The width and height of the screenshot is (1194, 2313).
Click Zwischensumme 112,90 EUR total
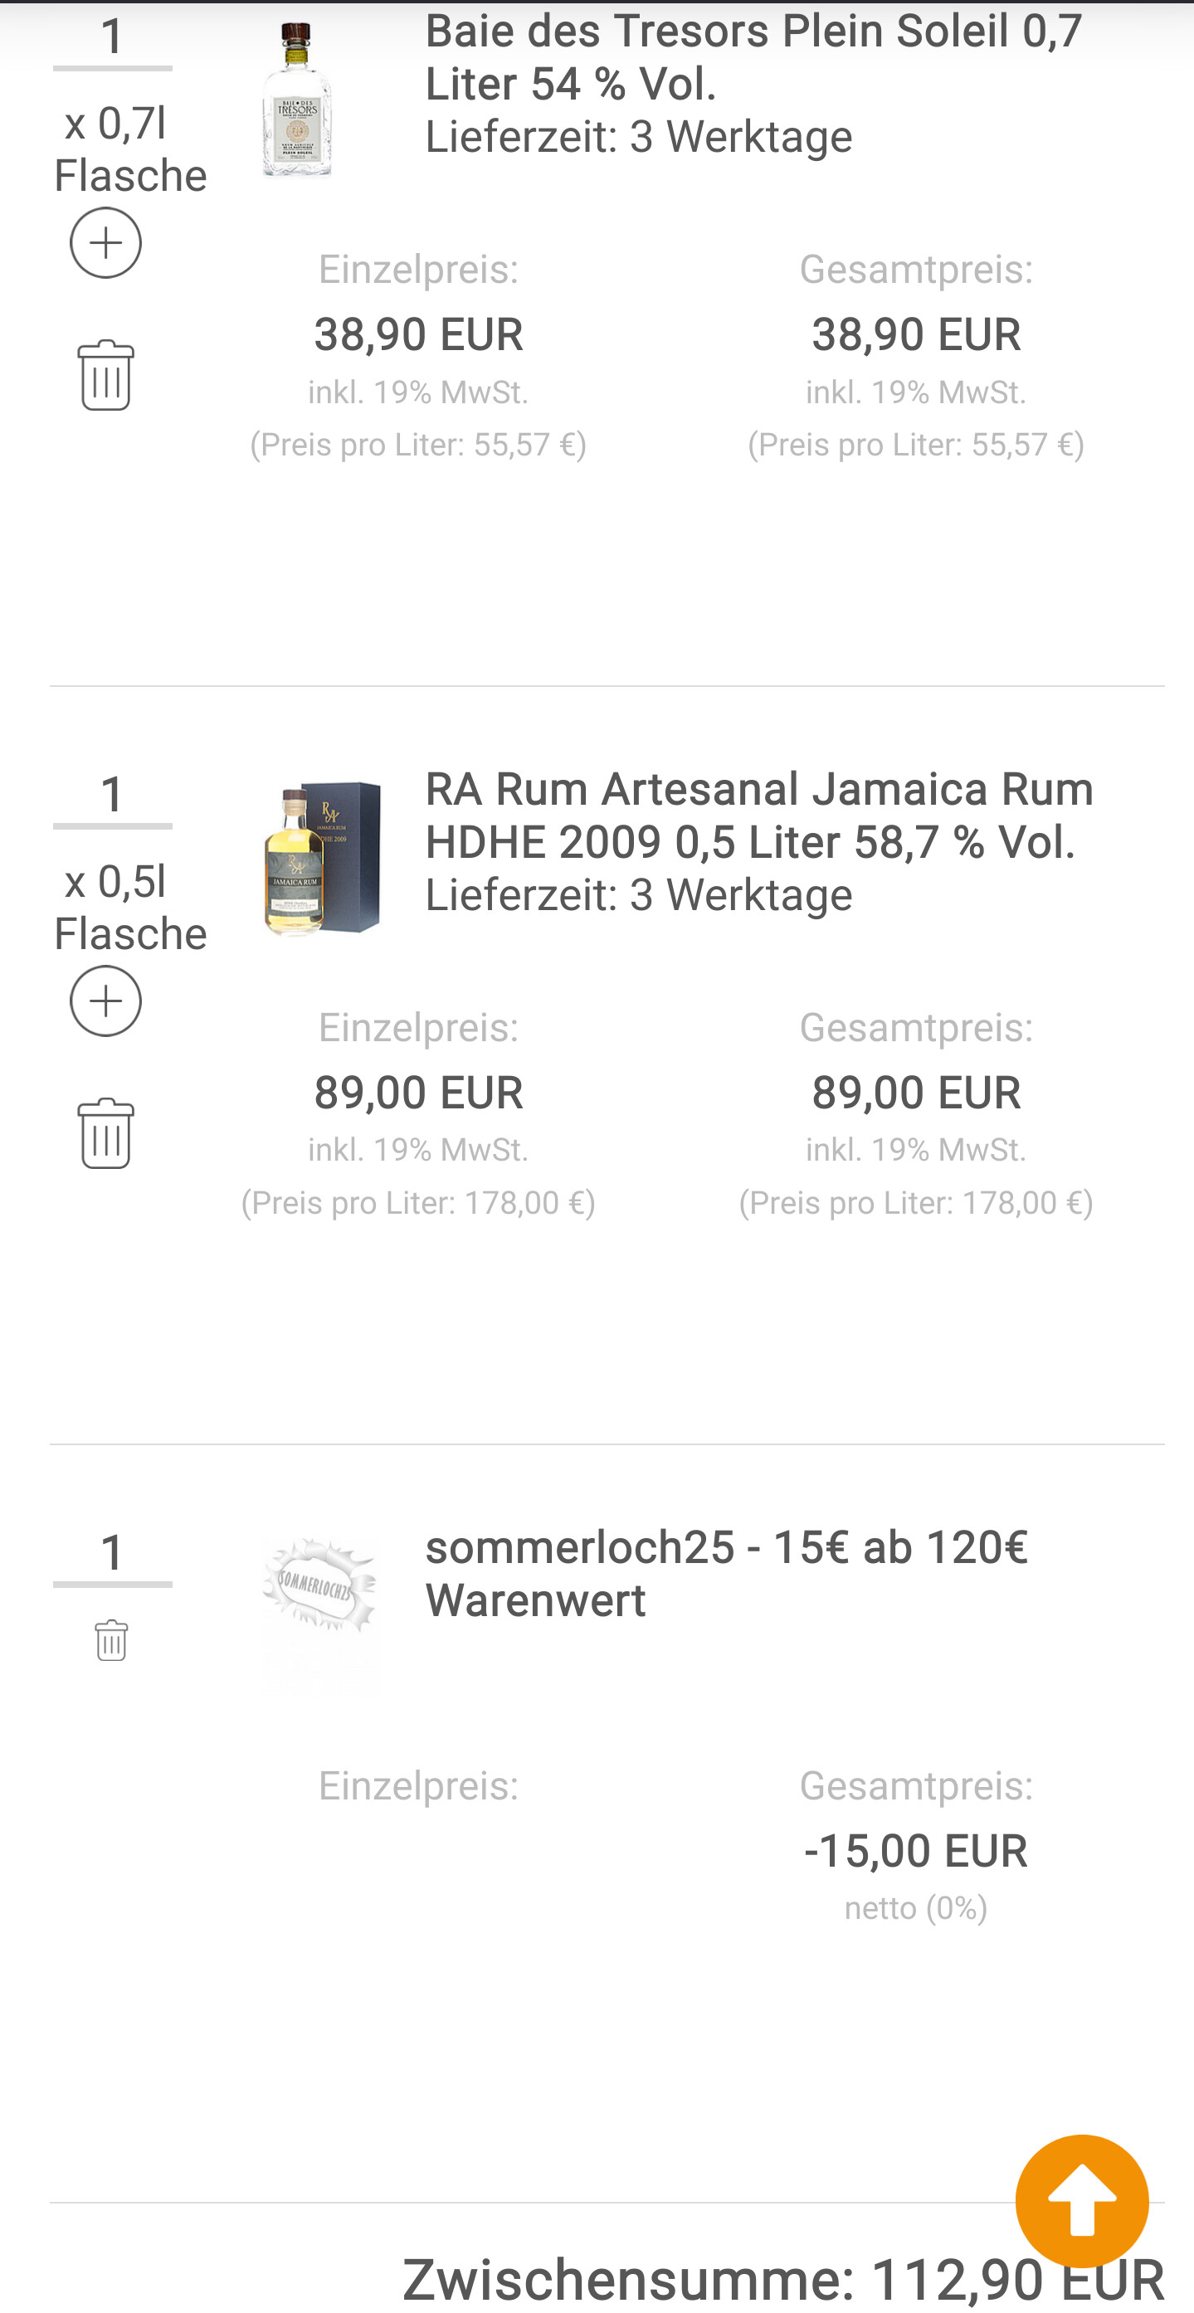(782, 2280)
